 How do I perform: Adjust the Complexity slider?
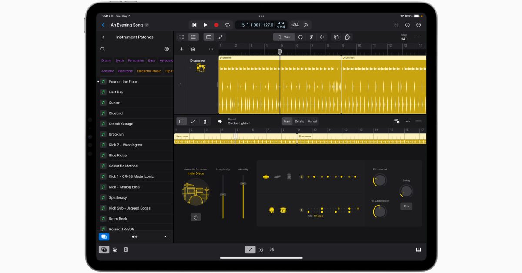tap(223, 194)
